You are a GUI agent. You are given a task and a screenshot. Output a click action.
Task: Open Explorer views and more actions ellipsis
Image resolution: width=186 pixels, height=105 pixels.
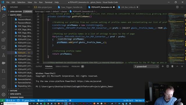tap(29, 7)
